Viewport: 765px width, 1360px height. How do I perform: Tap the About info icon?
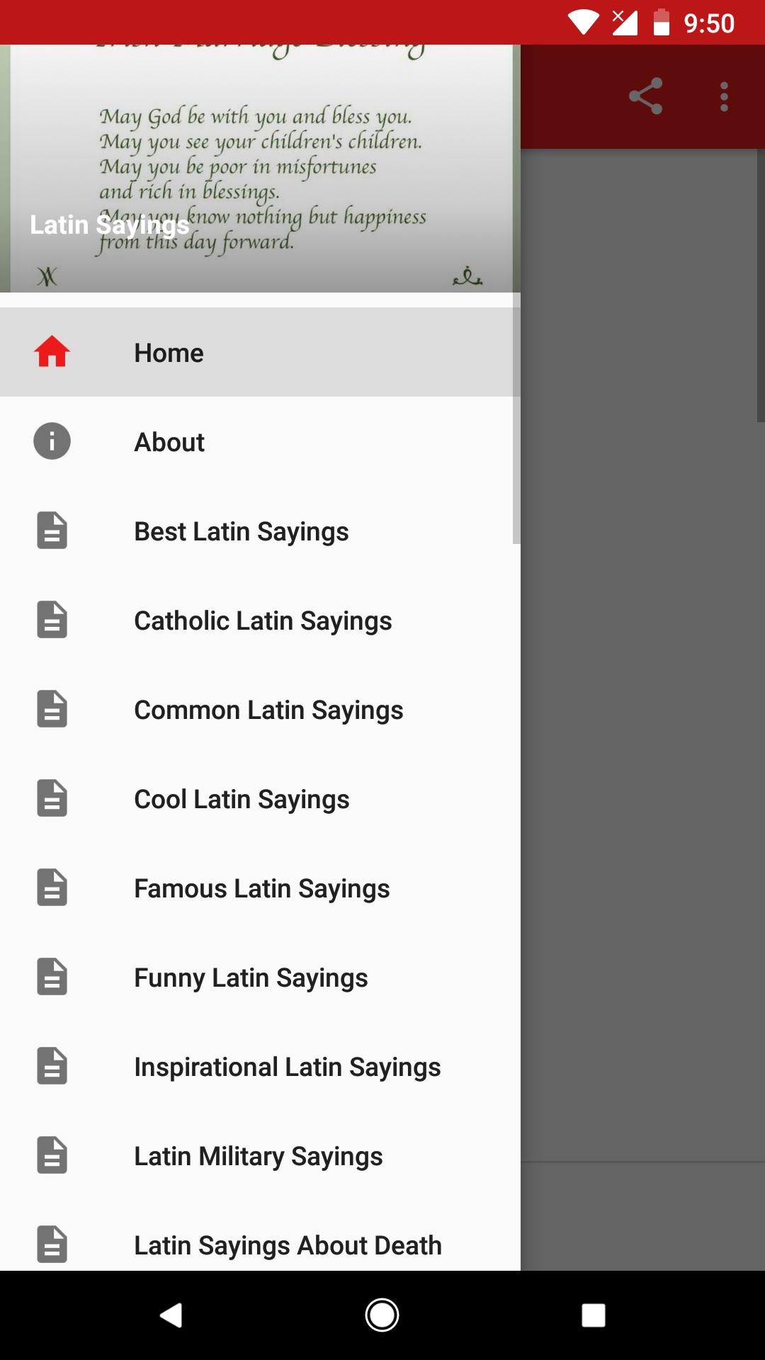coord(52,441)
